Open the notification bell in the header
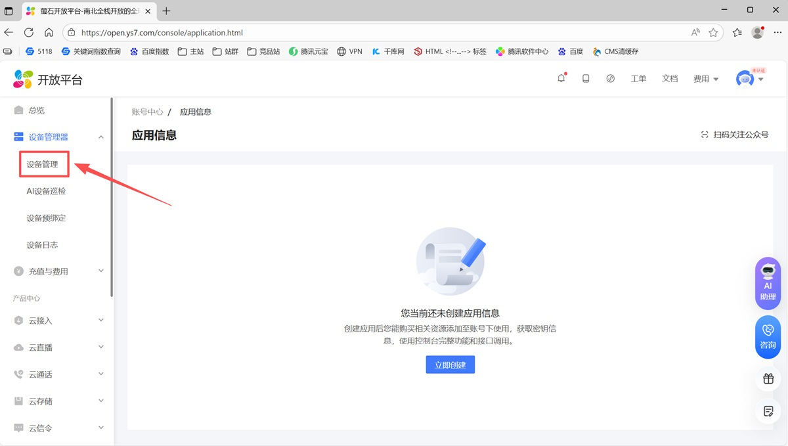The height and width of the screenshot is (446, 788). pos(561,78)
